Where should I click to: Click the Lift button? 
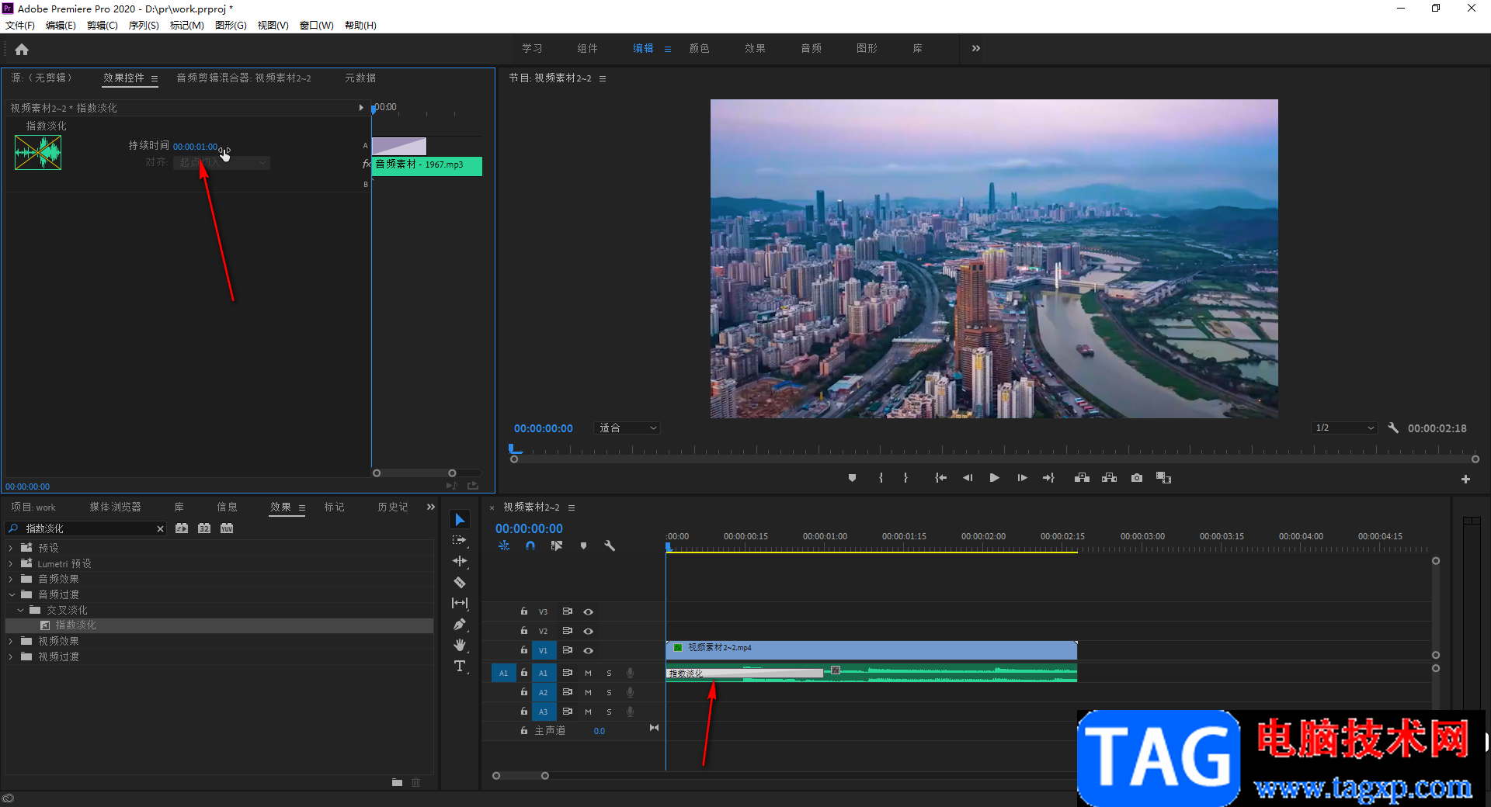[x=1082, y=478]
